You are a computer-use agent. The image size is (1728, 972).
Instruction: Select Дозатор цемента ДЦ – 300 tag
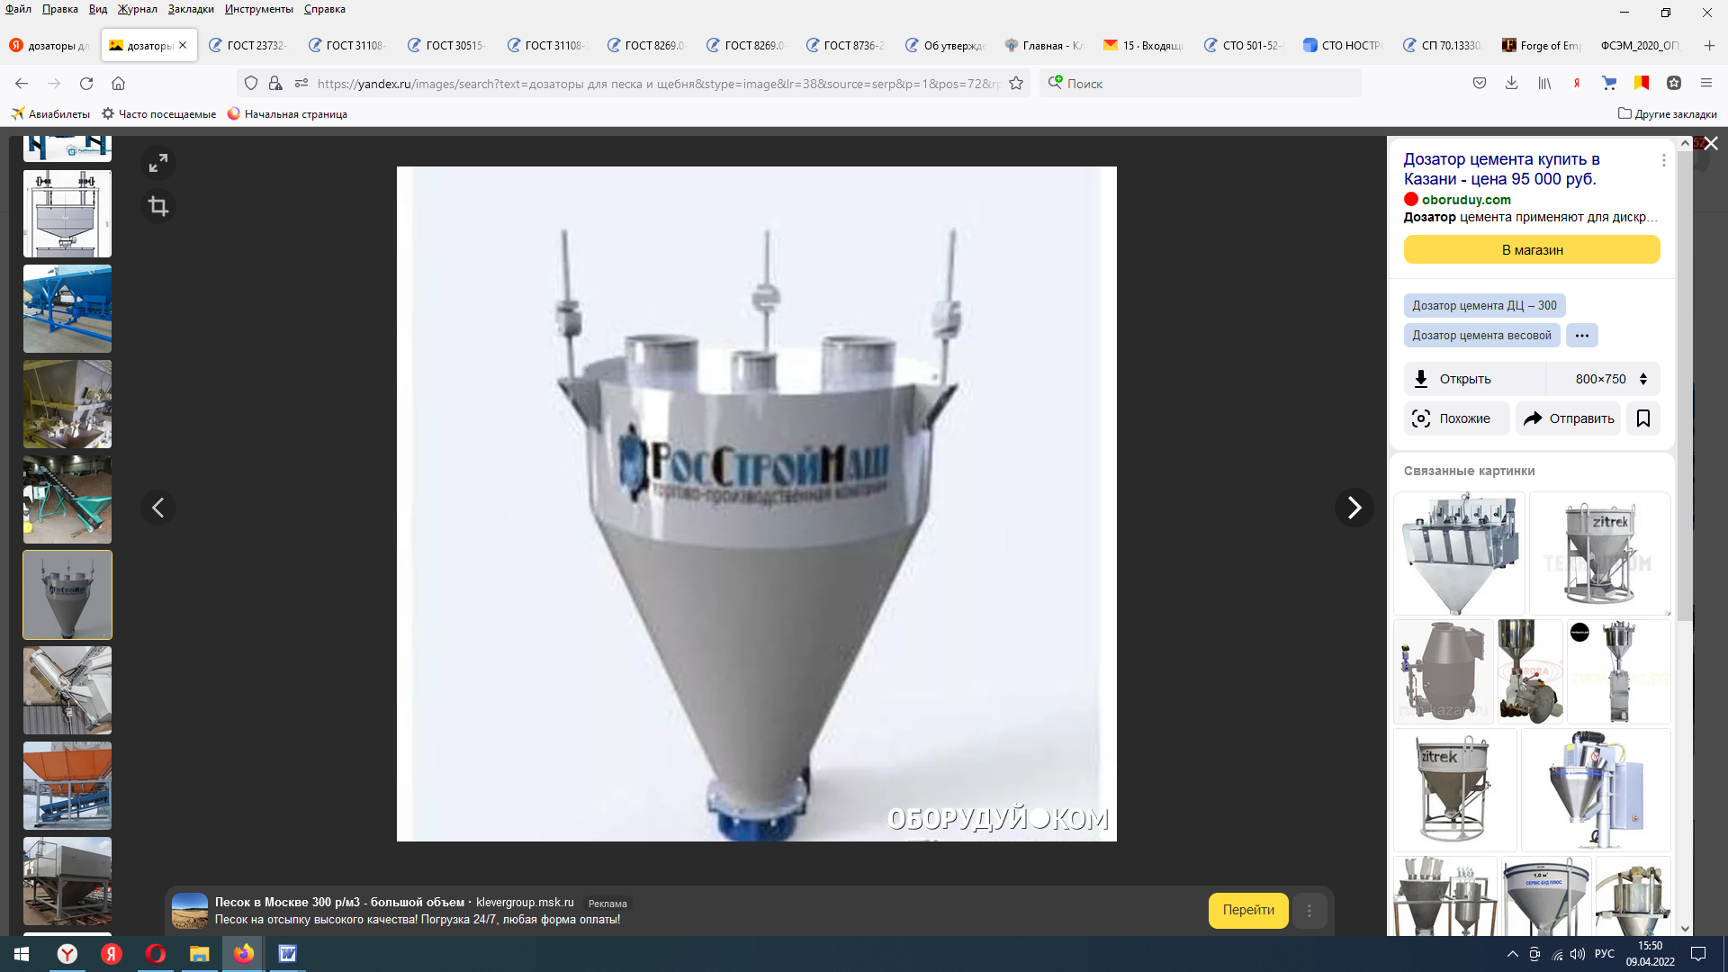[x=1484, y=306]
